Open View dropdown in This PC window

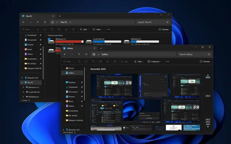(98, 29)
